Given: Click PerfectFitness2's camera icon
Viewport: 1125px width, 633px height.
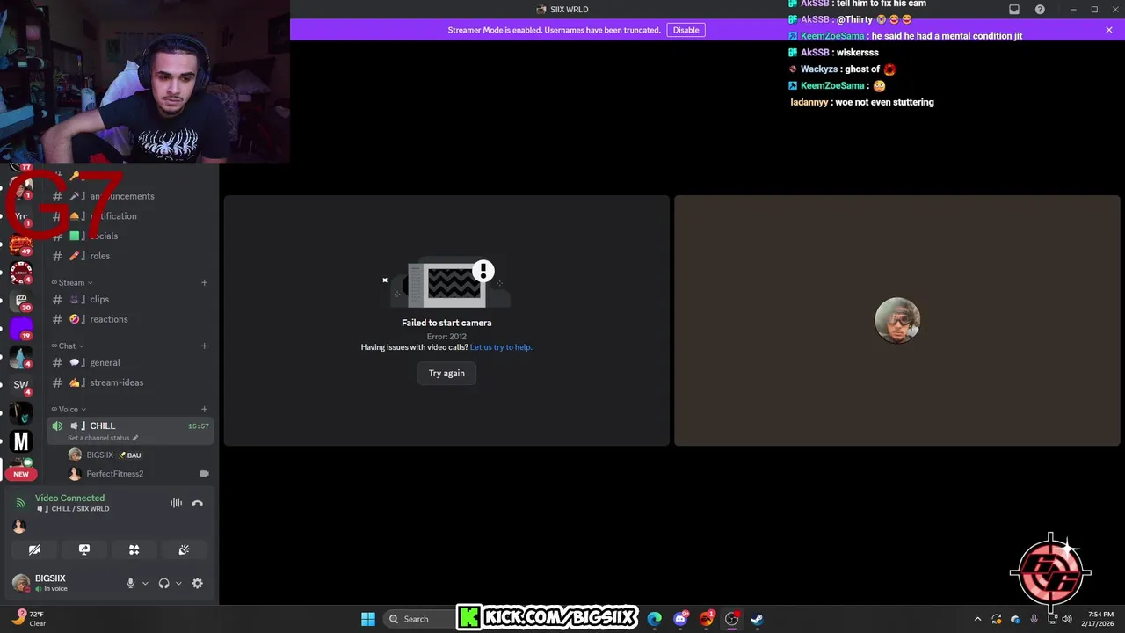Looking at the screenshot, I should 204,473.
